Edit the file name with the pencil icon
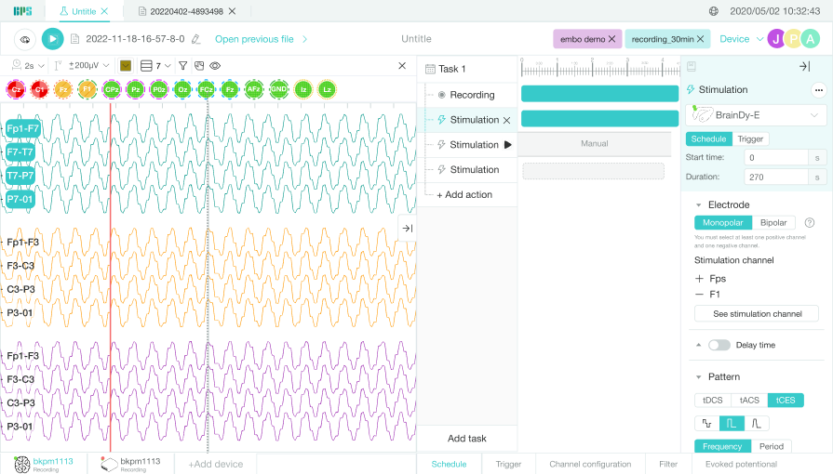The height and width of the screenshot is (474, 833). click(x=196, y=39)
